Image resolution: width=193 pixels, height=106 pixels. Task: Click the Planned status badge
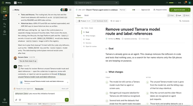click(x=122, y=10)
